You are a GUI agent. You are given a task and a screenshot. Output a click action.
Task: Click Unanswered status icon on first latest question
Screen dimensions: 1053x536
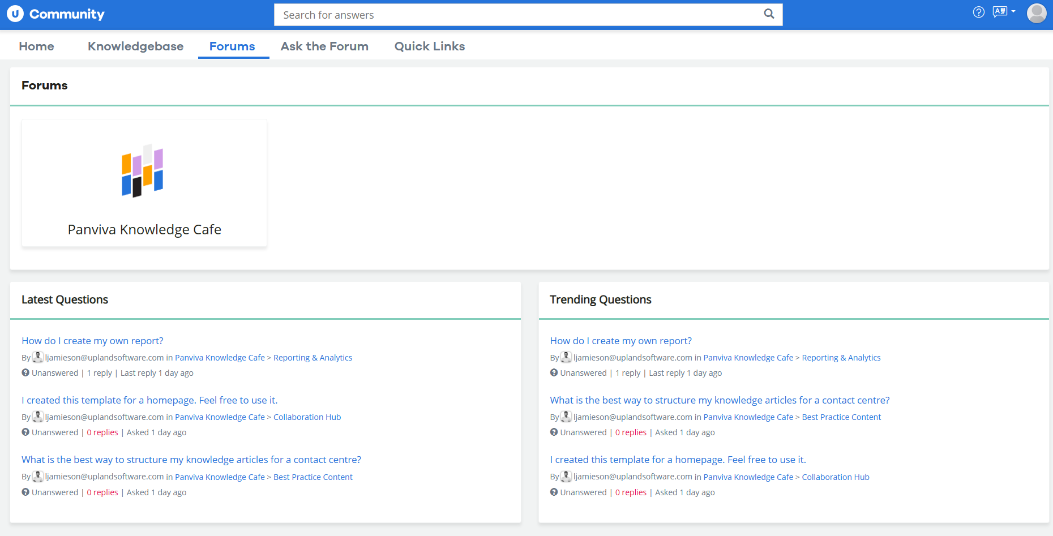(x=25, y=372)
